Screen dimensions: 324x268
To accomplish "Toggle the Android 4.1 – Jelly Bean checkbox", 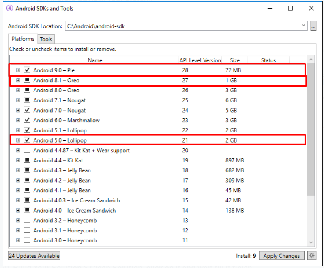I will click(x=27, y=190).
